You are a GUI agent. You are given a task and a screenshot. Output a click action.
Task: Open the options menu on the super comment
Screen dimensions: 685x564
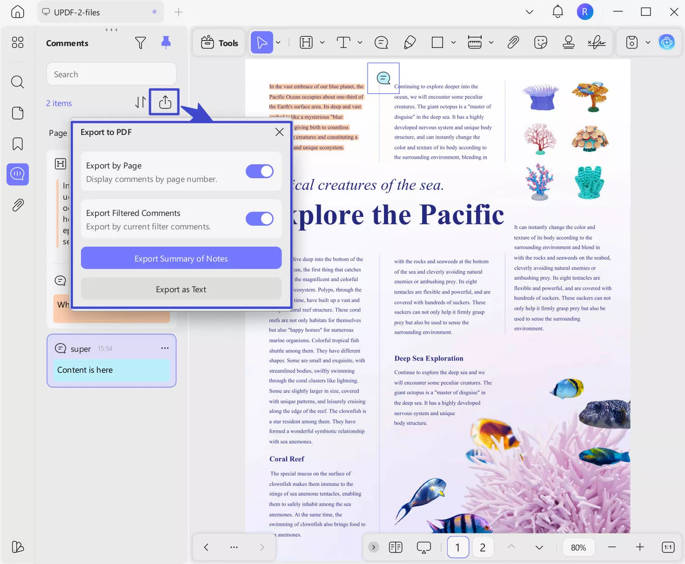click(164, 348)
